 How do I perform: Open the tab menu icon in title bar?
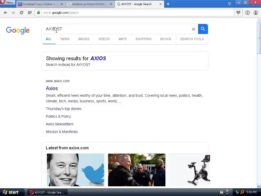[229, 4]
